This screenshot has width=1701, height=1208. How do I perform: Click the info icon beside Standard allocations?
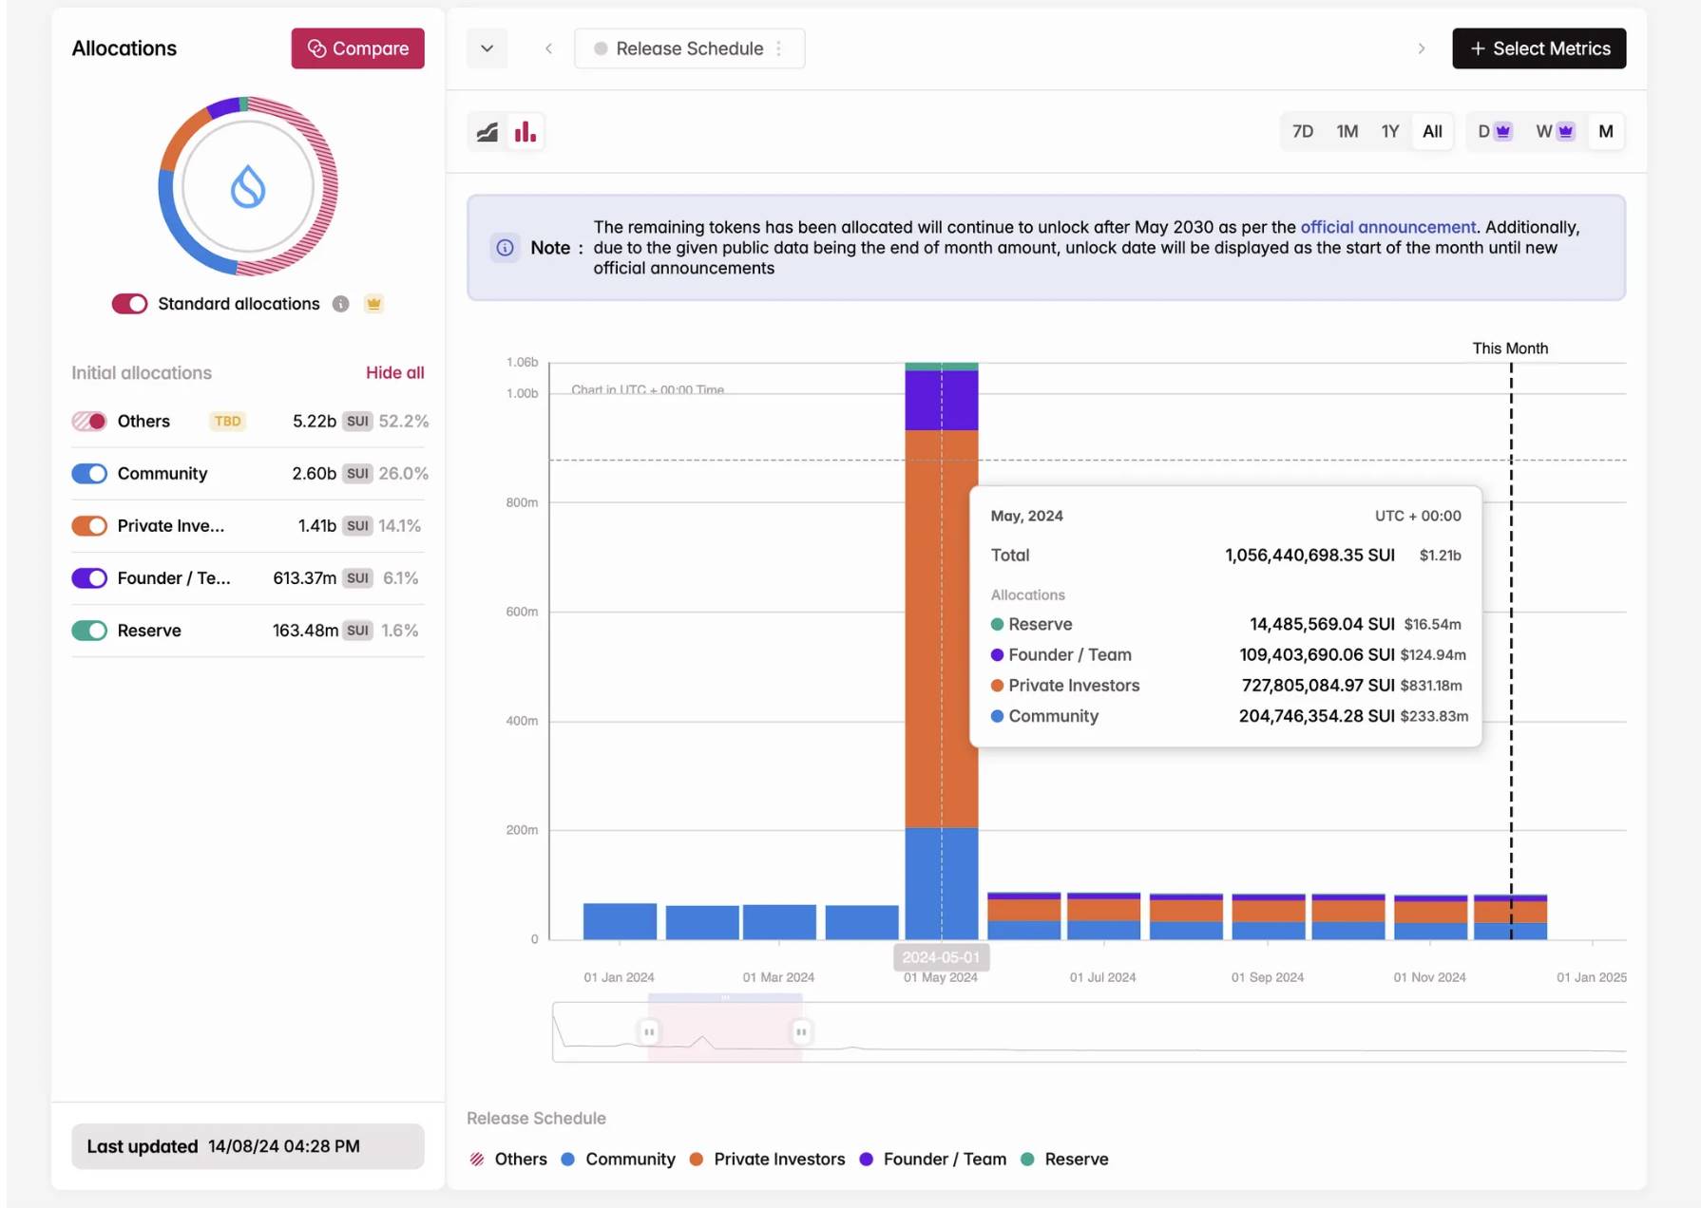(340, 304)
